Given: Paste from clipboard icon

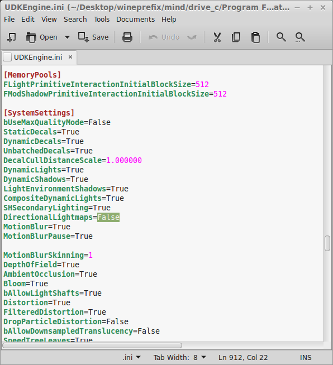Looking at the screenshot, I should pyautogui.click(x=255, y=37).
